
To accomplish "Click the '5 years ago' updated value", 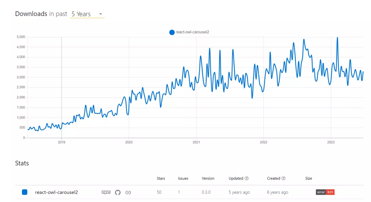I will tap(239, 192).
